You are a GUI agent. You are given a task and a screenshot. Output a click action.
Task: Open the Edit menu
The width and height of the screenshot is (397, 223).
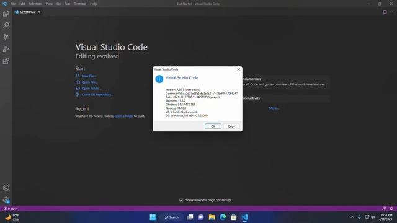pos(22,4)
